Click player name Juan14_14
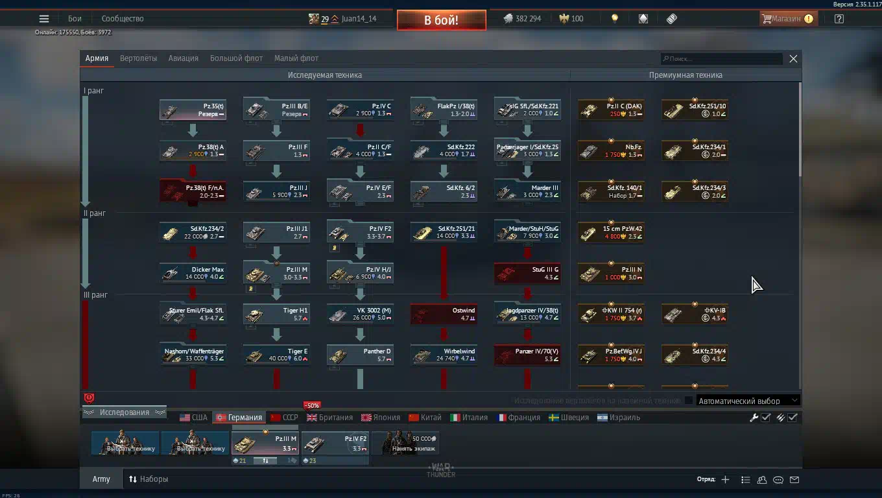The height and width of the screenshot is (498, 882). point(359,19)
